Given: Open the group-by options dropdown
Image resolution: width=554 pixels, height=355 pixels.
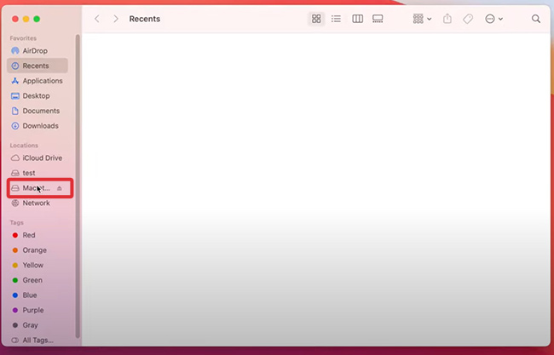Looking at the screenshot, I should tap(422, 19).
